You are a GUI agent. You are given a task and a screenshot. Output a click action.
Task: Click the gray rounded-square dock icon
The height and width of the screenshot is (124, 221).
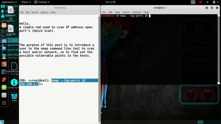coord(4,95)
